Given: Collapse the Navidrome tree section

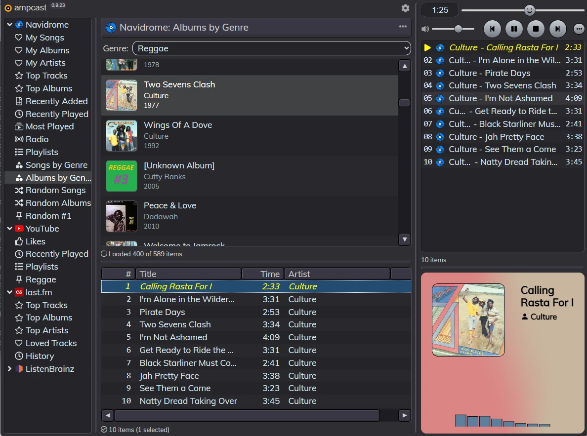Looking at the screenshot, I should (9, 25).
